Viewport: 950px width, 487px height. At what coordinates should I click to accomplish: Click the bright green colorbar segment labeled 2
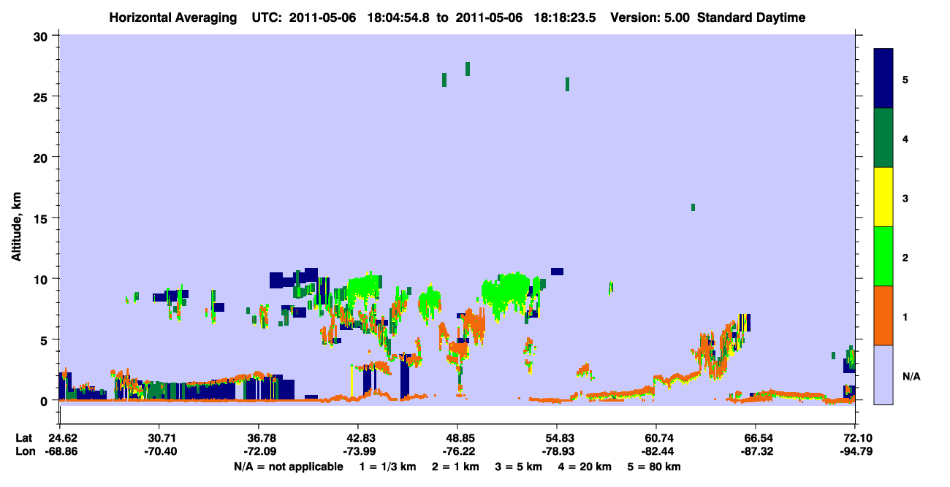[883, 256]
